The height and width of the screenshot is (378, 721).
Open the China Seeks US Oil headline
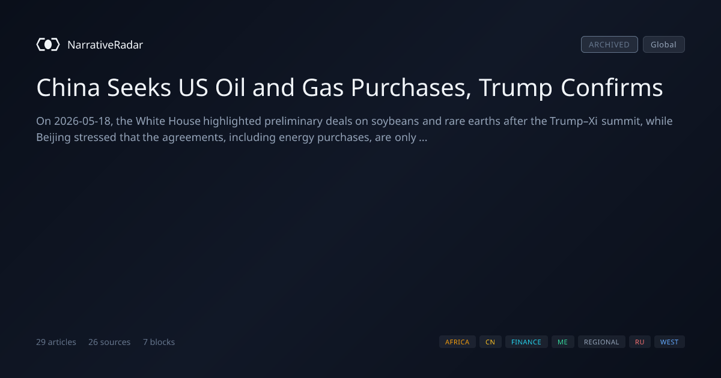coord(350,88)
